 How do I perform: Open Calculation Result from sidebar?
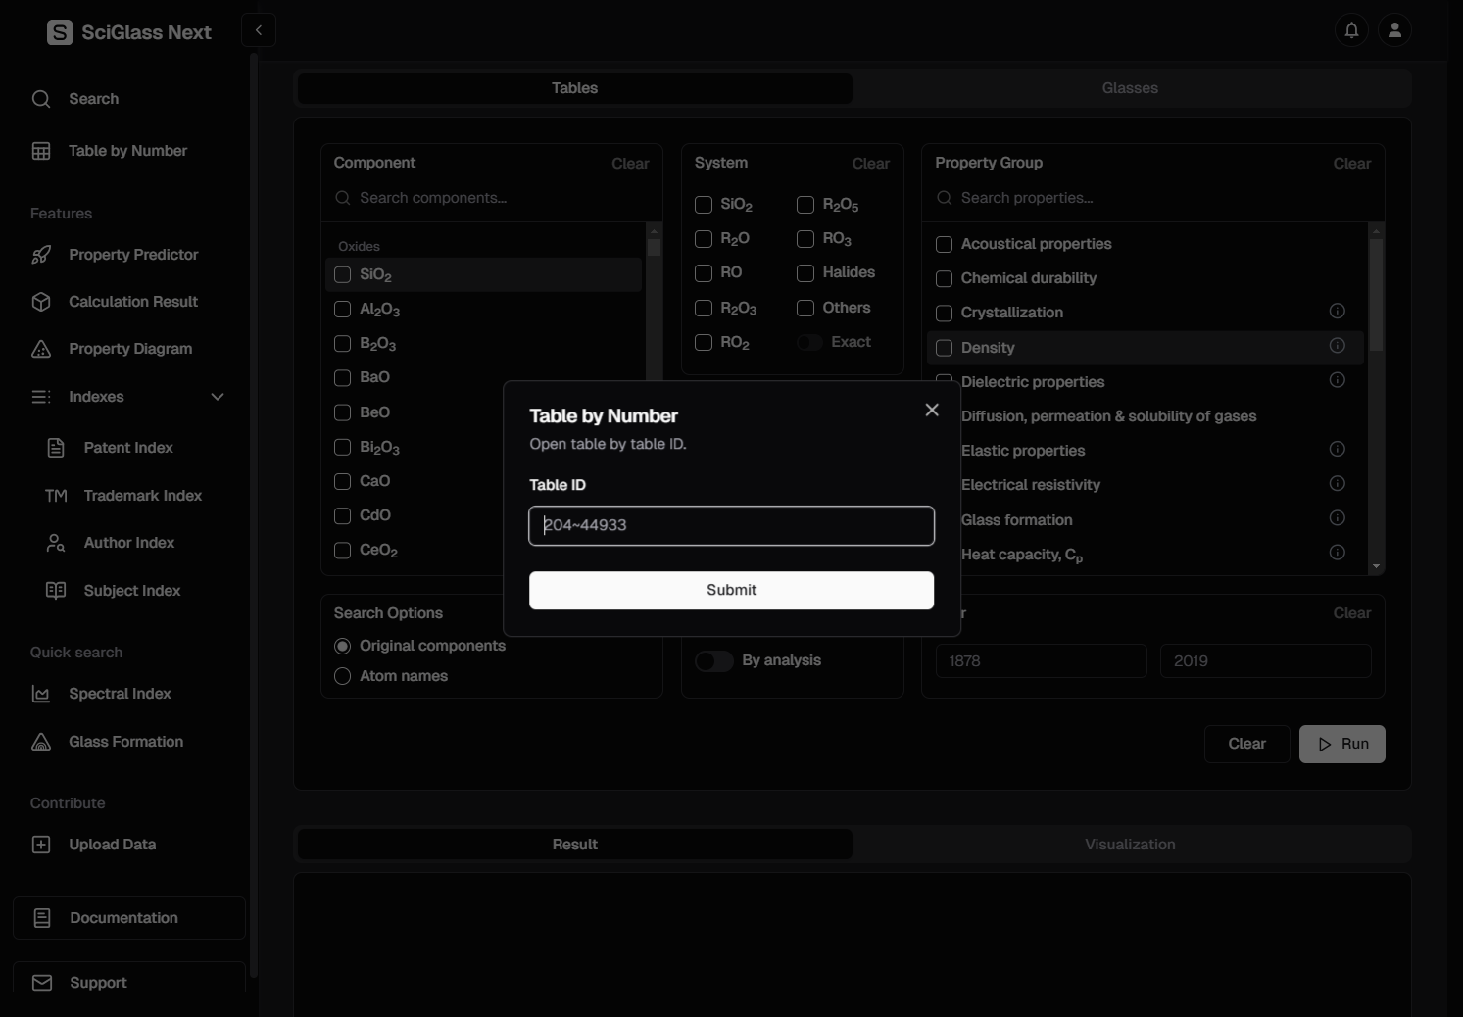(x=132, y=302)
